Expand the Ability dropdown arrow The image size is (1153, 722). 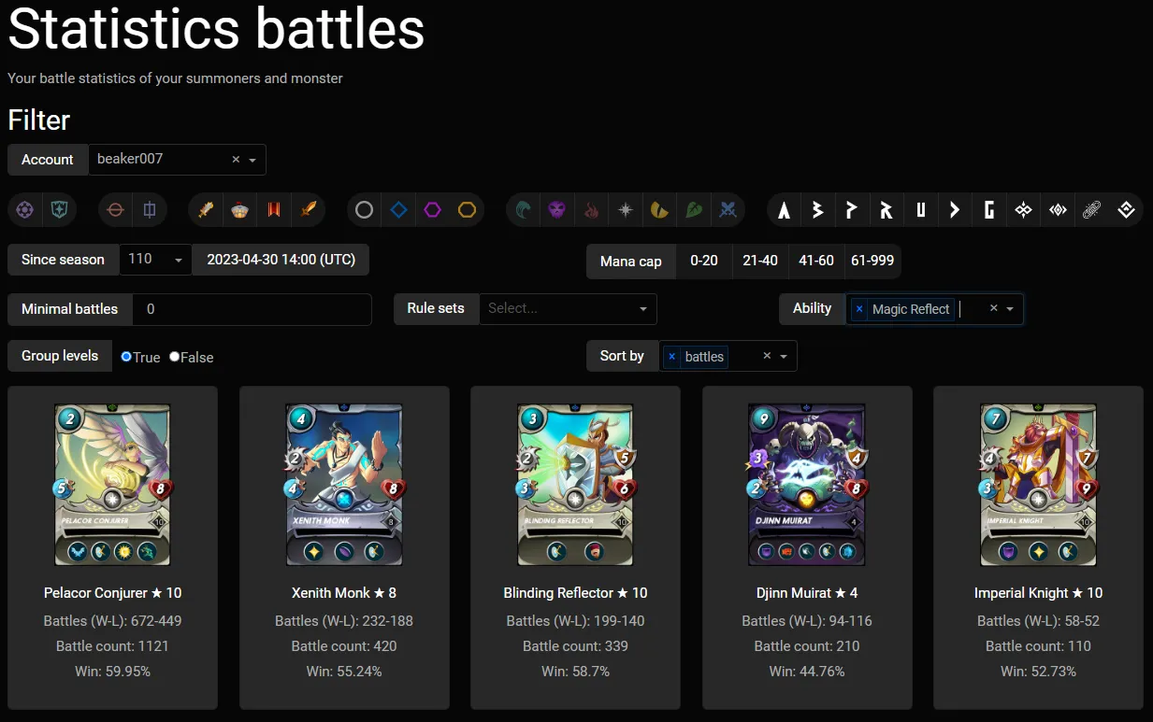click(x=1010, y=308)
